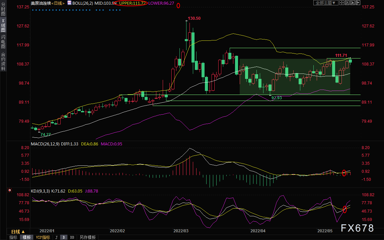Click the BOLL indicator chart icon
This screenshot has width=384, height=240.
[70, 3]
